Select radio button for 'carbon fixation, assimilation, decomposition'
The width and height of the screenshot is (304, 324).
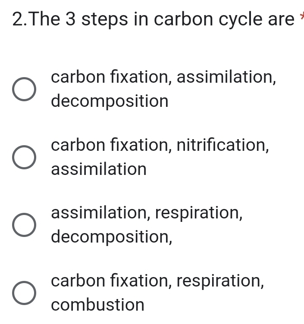point(24,89)
